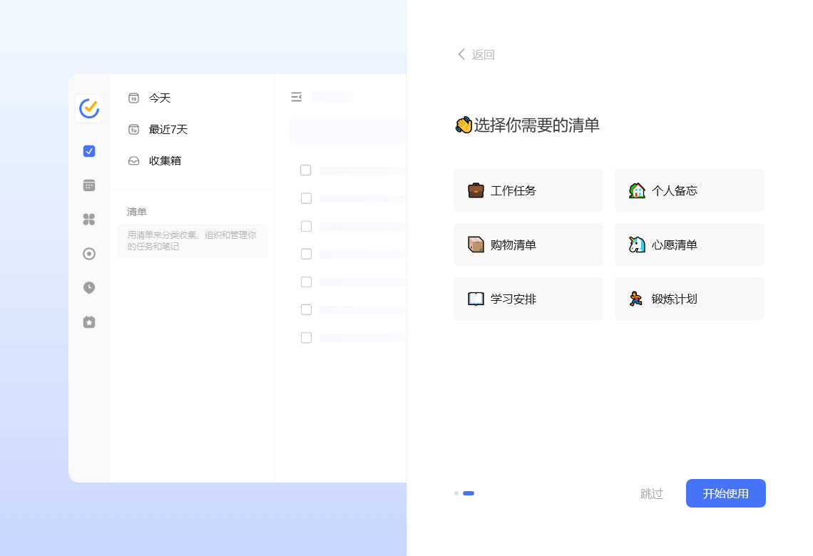This screenshot has width=813, height=556.
Task: Click the calendar icon next to 今天
Action: coord(134,98)
